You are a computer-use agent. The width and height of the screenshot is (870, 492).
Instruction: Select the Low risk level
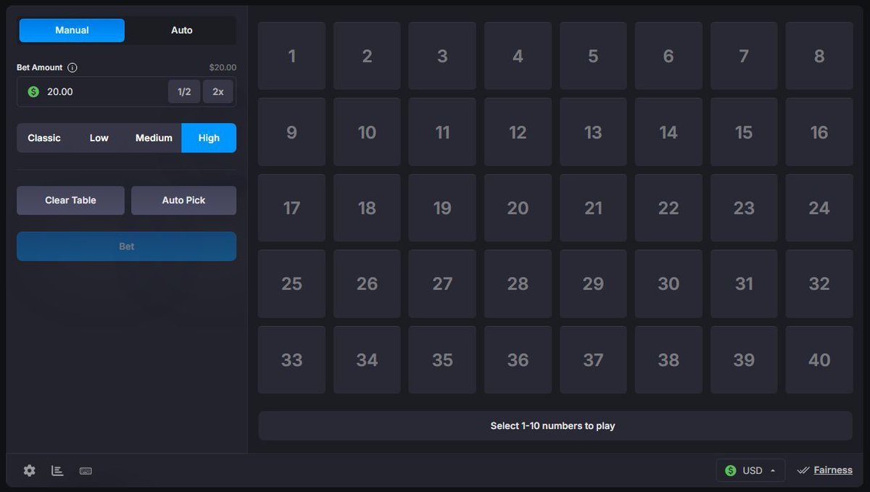click(x=99, y=138)
